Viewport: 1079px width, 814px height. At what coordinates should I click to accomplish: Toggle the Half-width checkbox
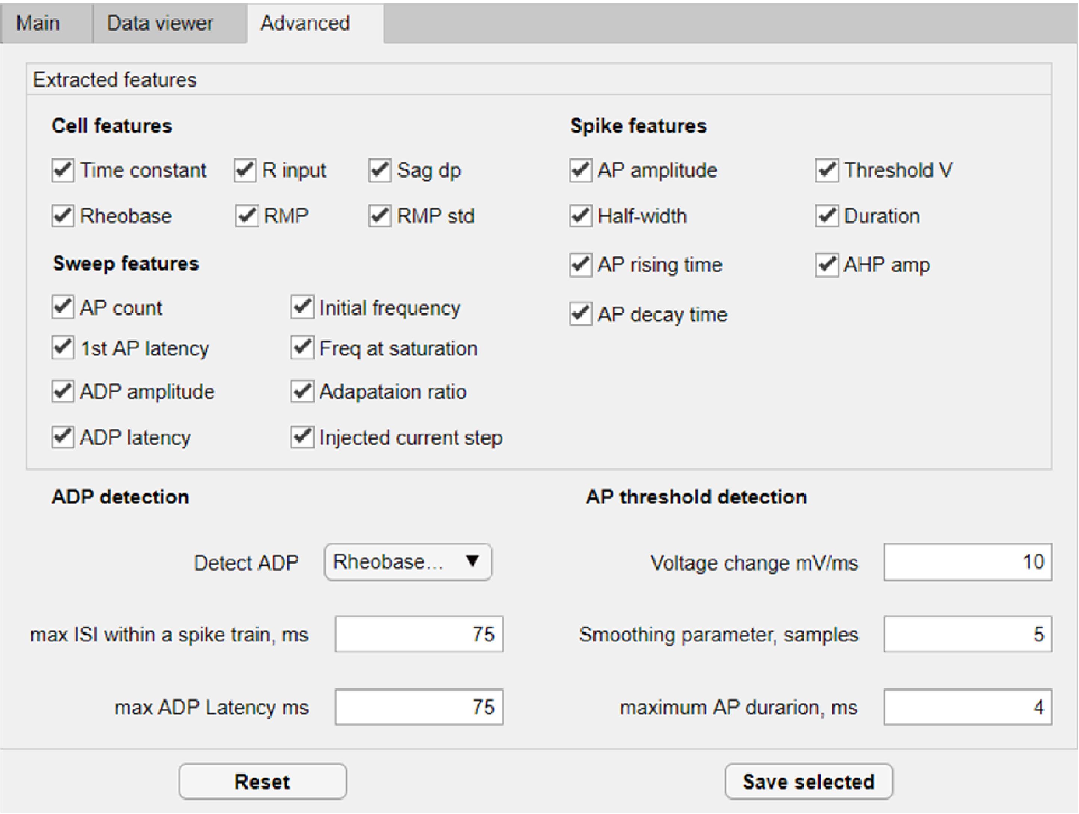coord(581,216)
